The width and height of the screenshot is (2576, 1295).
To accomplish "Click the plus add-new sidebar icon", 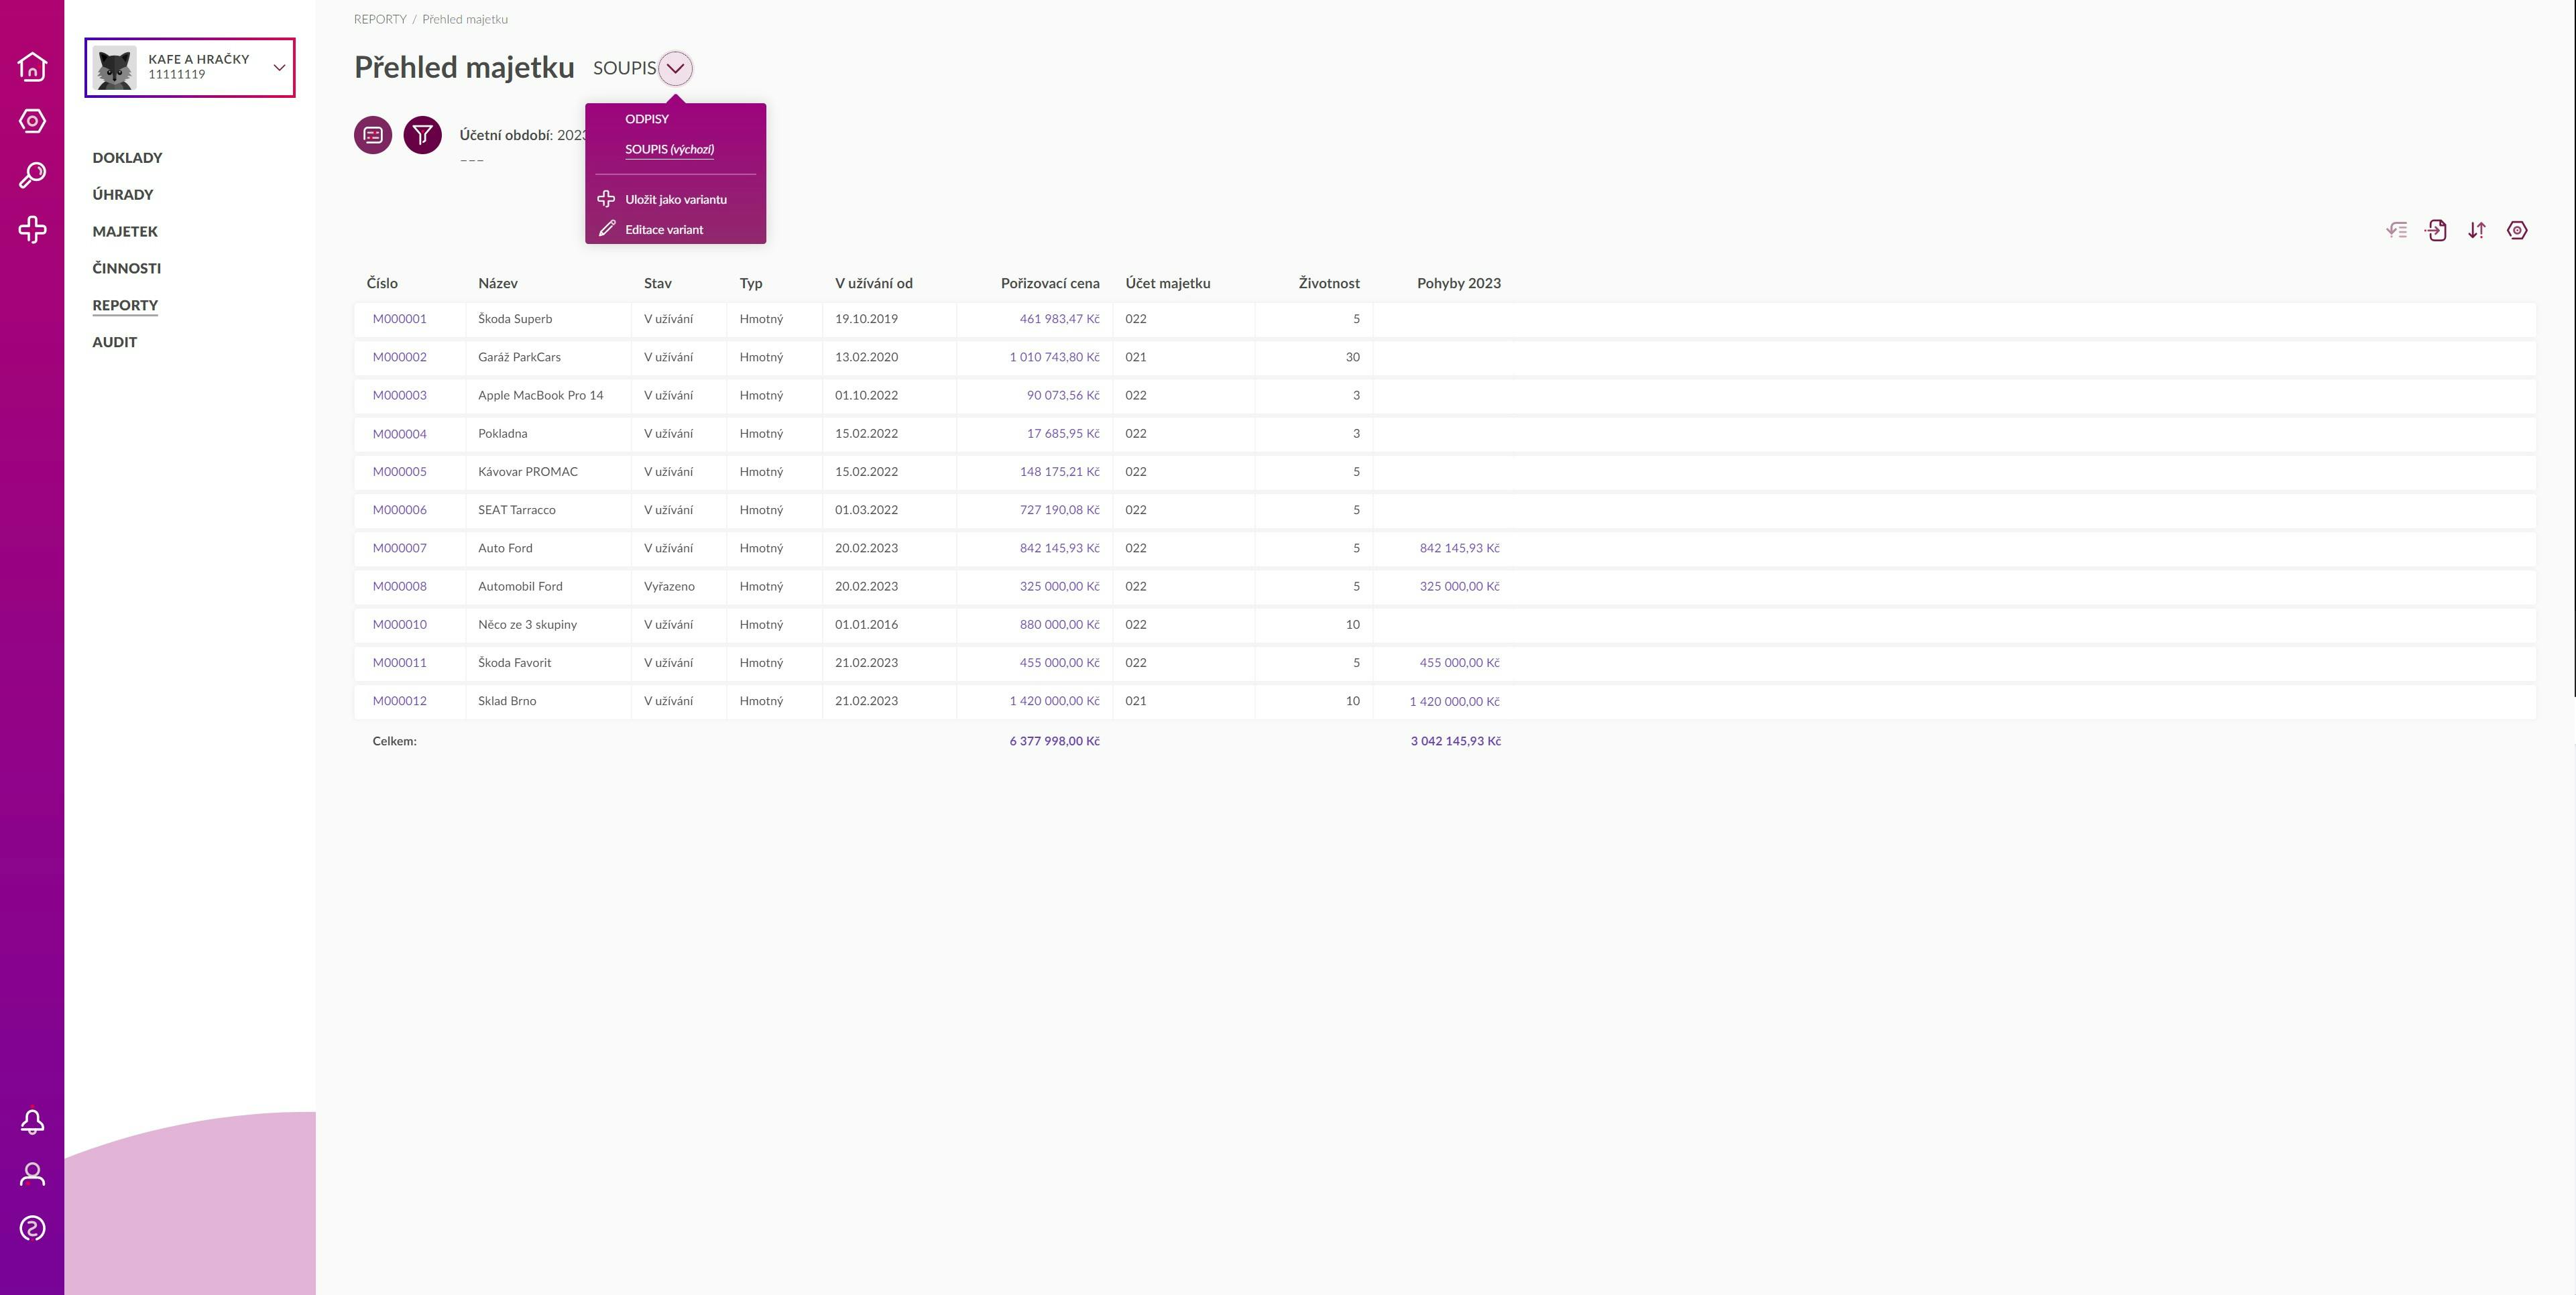I will click(x=32, y=229).
